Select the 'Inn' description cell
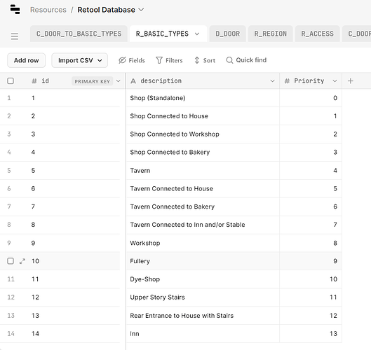Viewport: 371px width, 350px height. [203, 333]
